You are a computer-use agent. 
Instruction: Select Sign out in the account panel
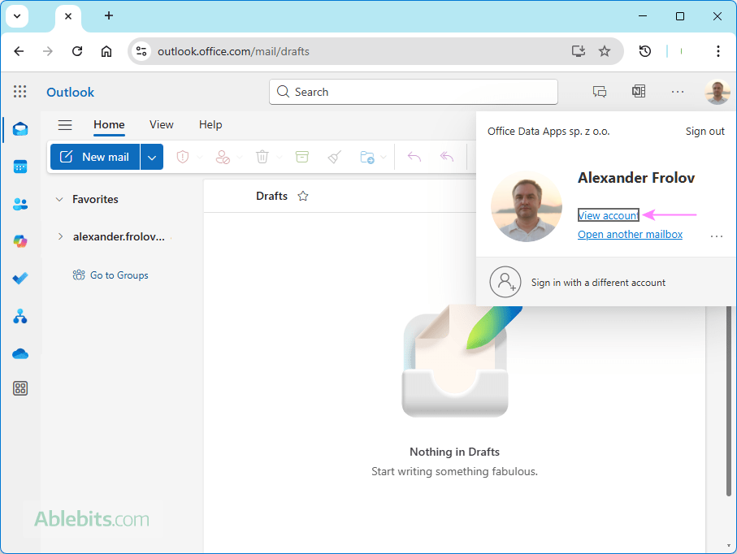click(704, 131)
